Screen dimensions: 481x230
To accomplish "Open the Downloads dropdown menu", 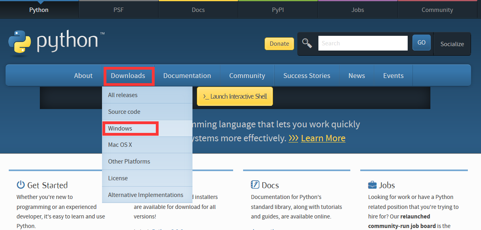I will tap(128, 76).
